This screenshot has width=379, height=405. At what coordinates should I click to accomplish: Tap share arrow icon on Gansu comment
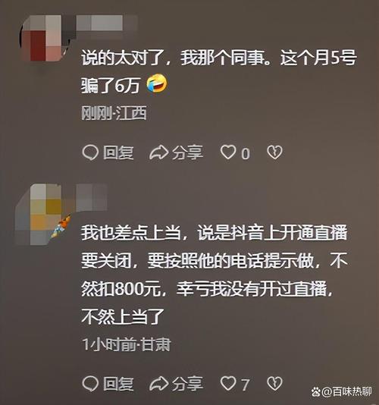pyautogui.click(x=158, y=384)
